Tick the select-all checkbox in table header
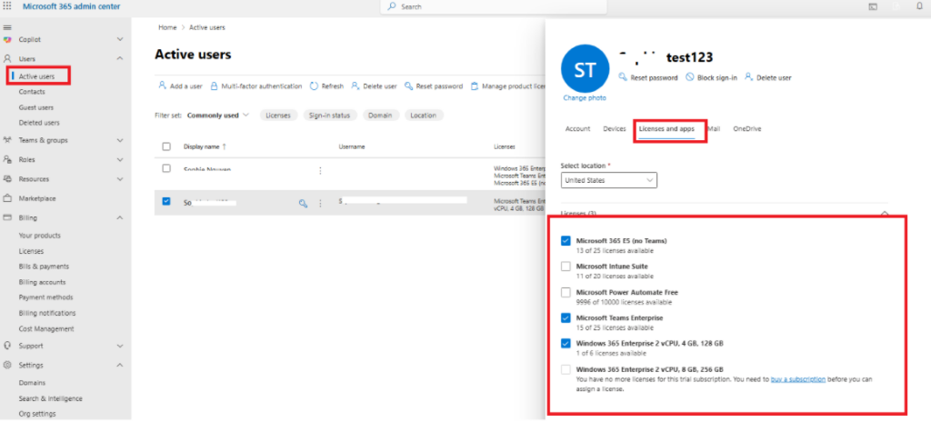 (x=166, y=146)
